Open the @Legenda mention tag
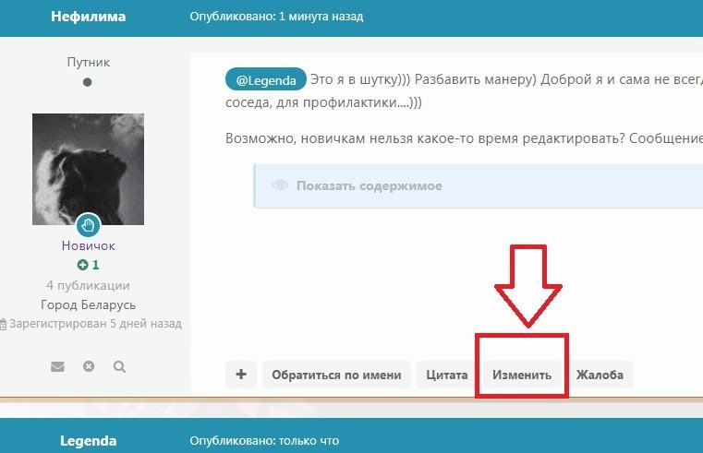Image resolution: width=703 pixels, height=453 pixels. point(265,79)
